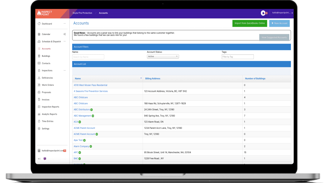Screen dimensions: 326x183
Task: Click the Work Orders tools icon
Action: point(39,85)
